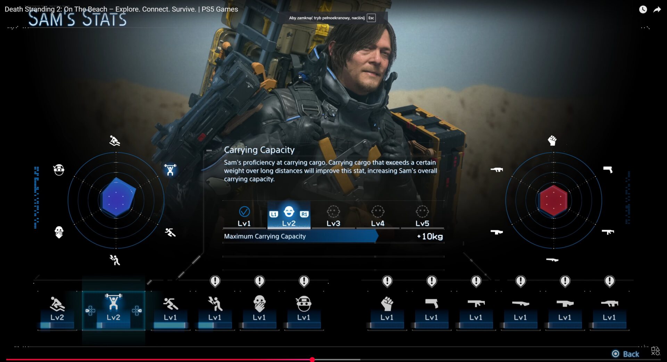Screen dimensions: 667x362
Task: Click the Lv1 completed checkmark
Action: [244, 212]
